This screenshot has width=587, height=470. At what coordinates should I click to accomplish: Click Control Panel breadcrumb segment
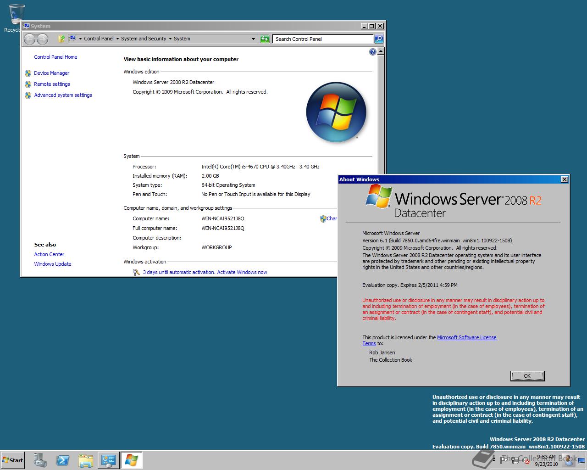click(x=99, y=39)
